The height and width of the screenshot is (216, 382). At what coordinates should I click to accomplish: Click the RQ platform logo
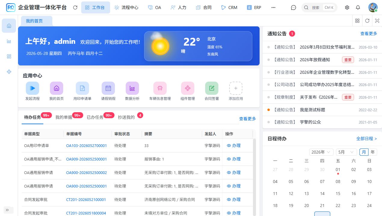pos(11,7)
